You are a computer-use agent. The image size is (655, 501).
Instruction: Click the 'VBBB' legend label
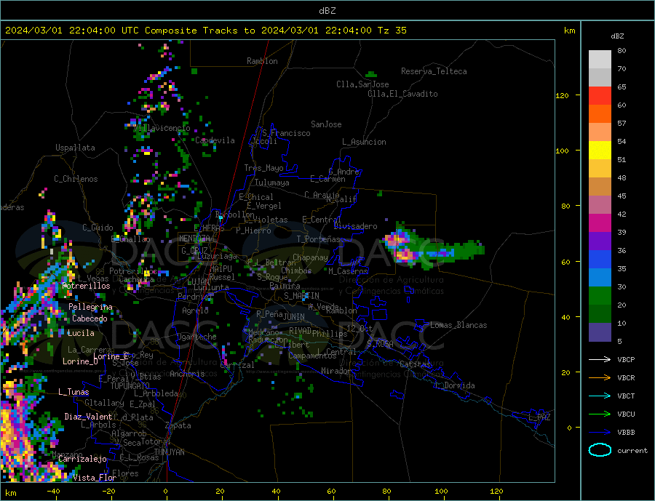(626, 433)
